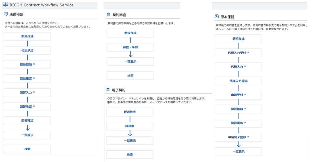Click the 法務相談 speech bubble icon
This screenshot has width=312, height=162.
click(6, 14)
